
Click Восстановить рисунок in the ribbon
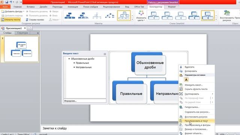(226, 16)
